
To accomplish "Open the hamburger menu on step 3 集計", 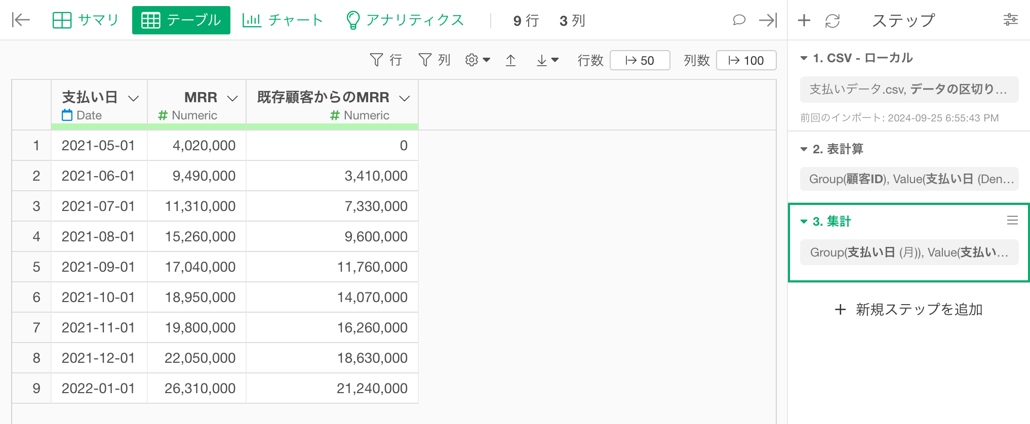I will tap(1012, 221).
